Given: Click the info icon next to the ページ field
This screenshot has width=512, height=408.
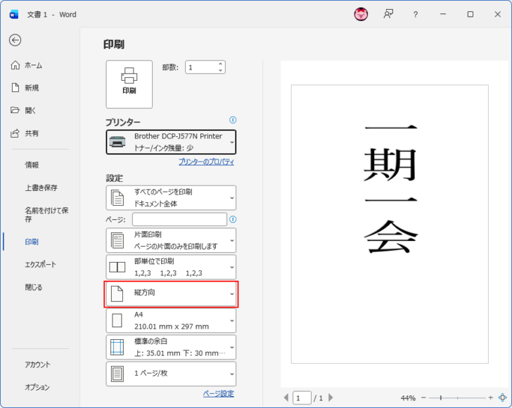Looking at the screenshot, I should click(233, 219).
